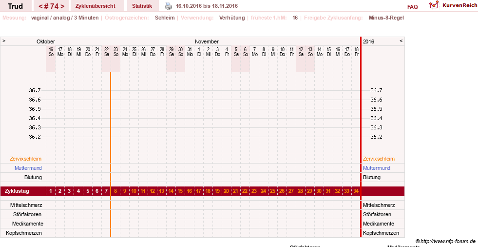Click date header 22. Sa
Image resolution: width=478 pixels, height=247 pixels.
[107, 52]
